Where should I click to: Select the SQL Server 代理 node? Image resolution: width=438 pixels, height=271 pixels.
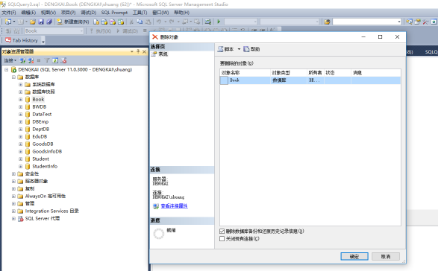pos(43,219)
